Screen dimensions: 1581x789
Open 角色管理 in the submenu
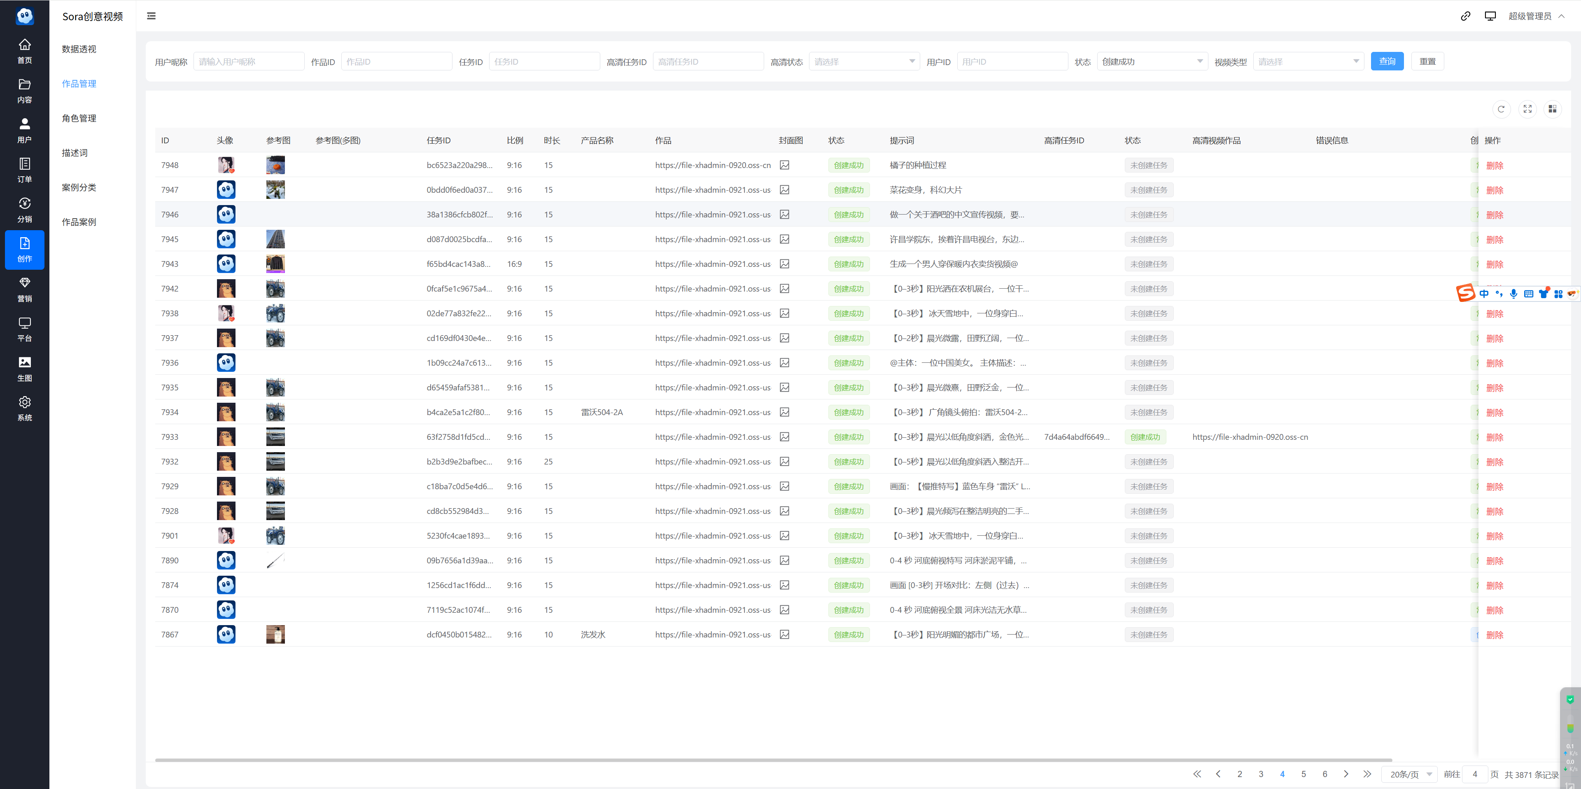point(79,118)
